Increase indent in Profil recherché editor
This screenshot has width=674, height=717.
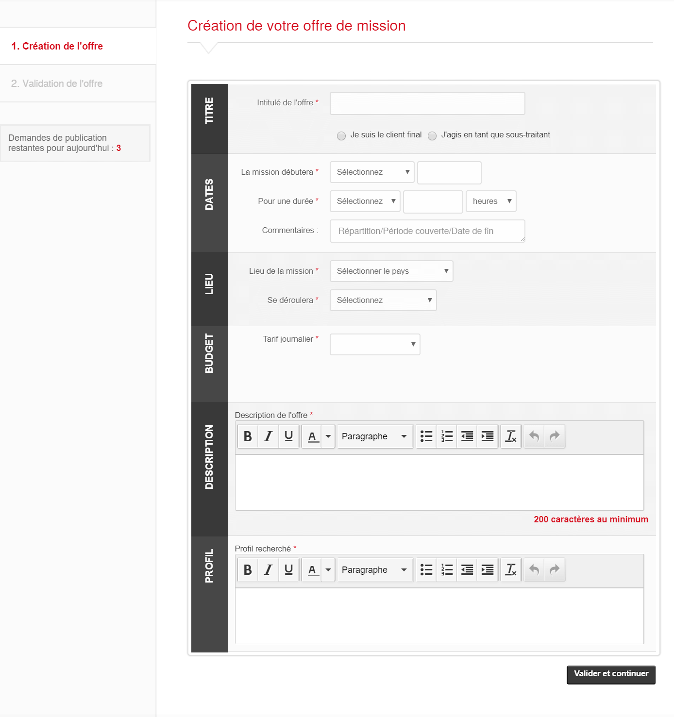click(488, 570)
